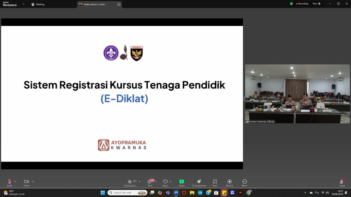Open the Windows Start menu
351x197 pixels.
103,193
